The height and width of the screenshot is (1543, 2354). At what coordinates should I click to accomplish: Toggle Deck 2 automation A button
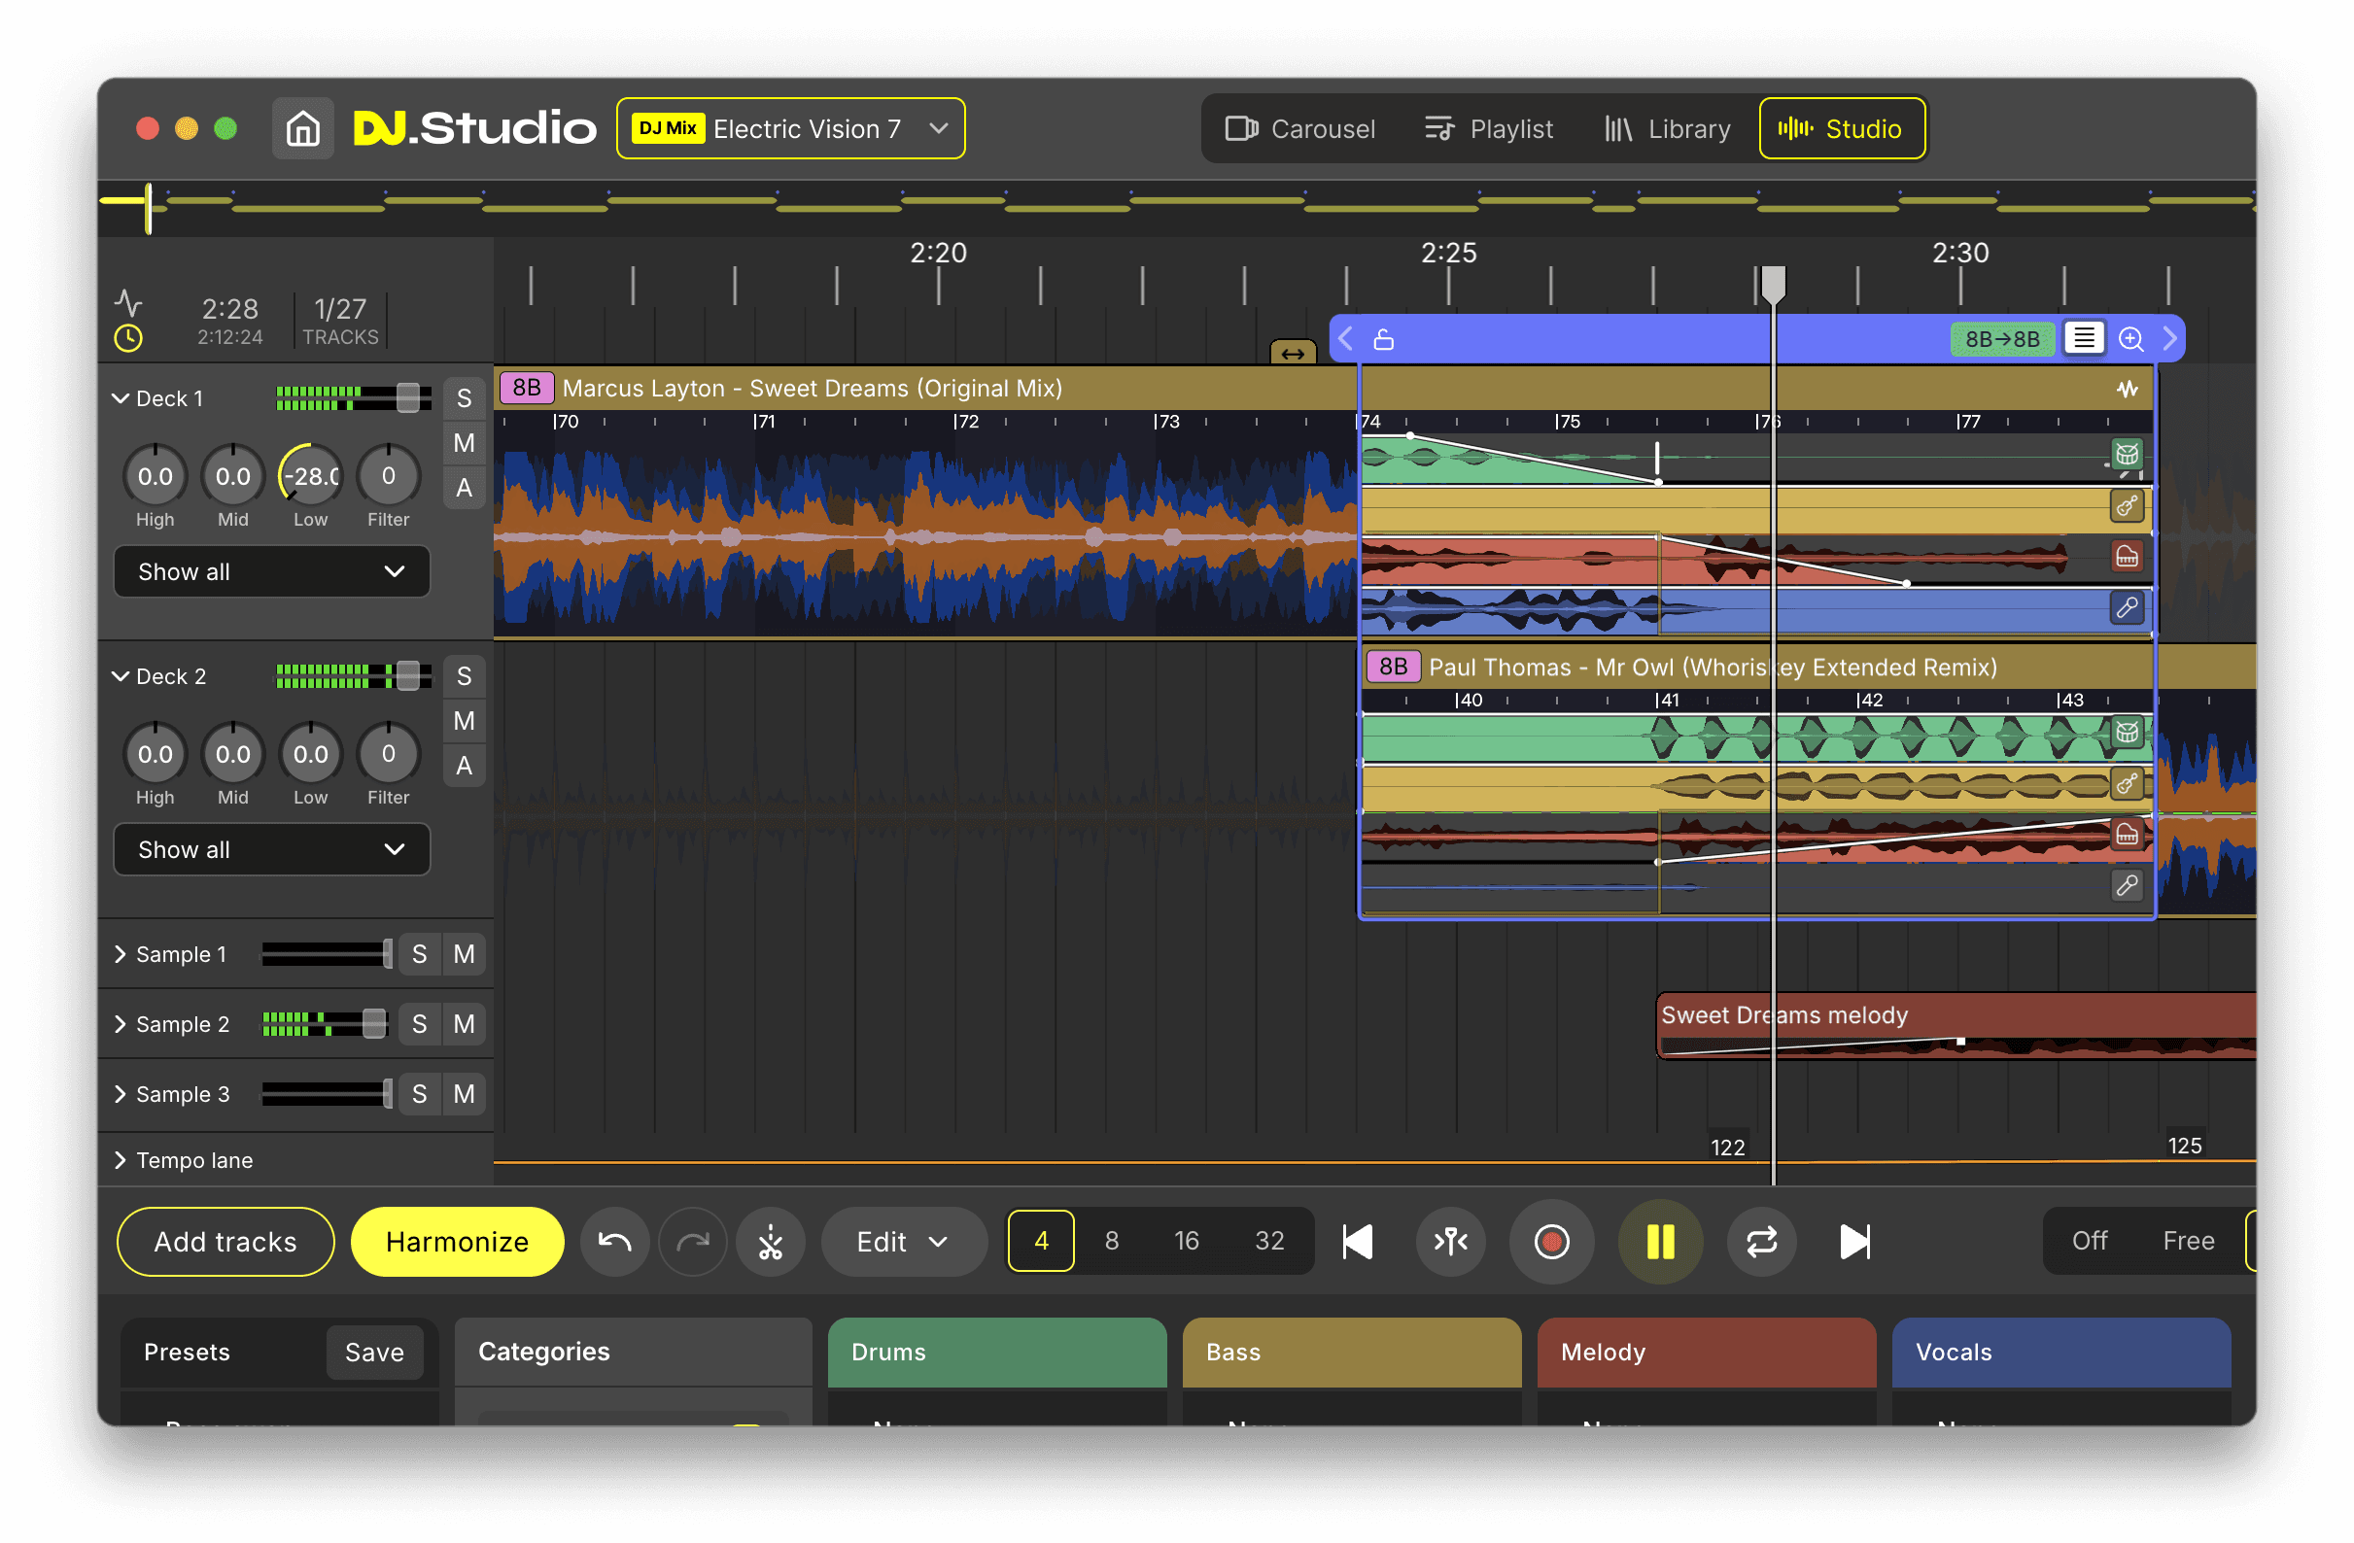[464, 766]
